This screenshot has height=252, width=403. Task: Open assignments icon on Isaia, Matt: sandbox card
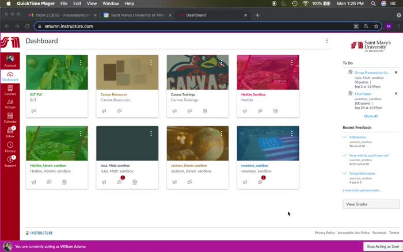(x=135, y=182)
